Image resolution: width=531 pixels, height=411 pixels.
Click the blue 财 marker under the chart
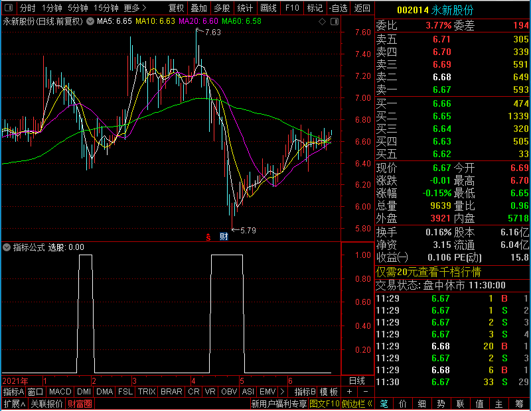224,237
